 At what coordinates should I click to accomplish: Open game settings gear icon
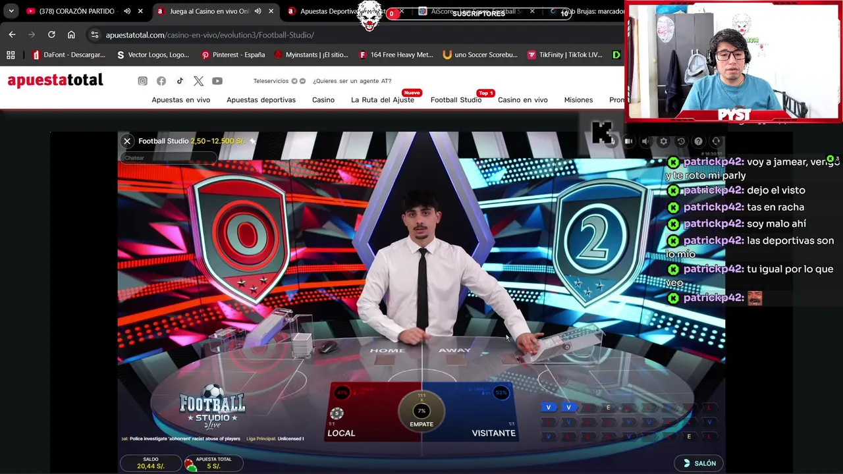pyautogui.click(x=663, y=141)
